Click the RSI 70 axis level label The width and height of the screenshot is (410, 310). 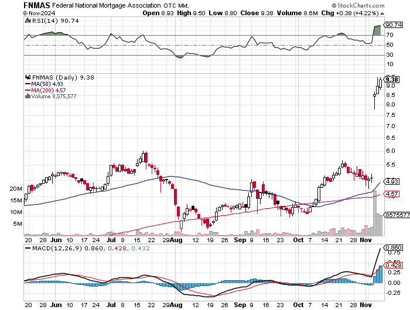pos(389,35)
